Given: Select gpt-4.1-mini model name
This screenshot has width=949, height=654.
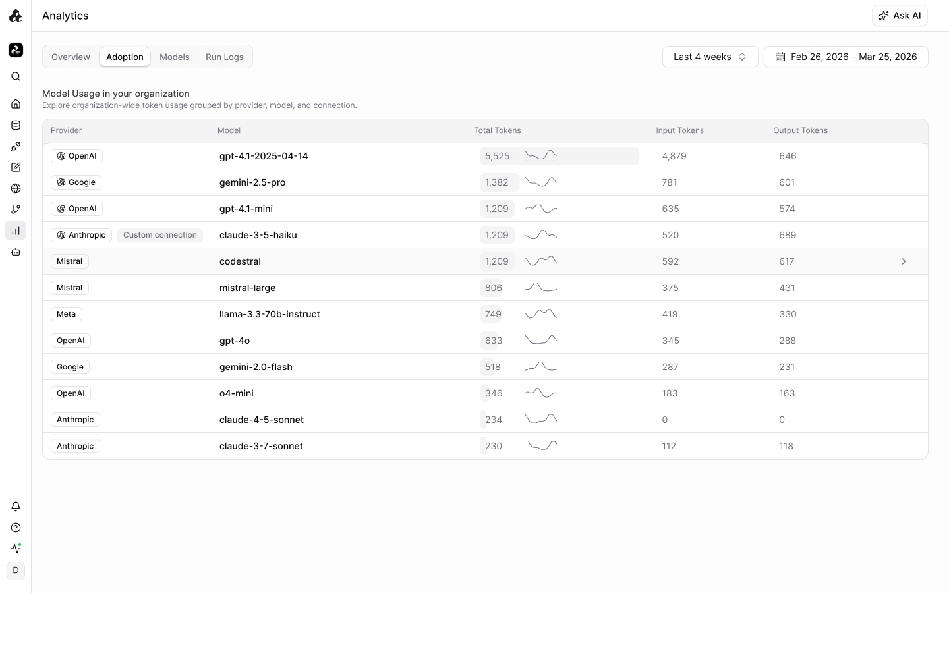Looking at the screenshot, I should click(x=246, y=209).
